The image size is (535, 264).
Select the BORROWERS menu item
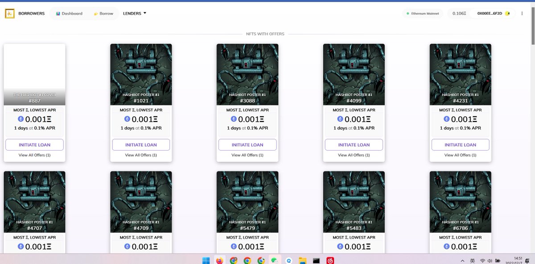[32, 14]
